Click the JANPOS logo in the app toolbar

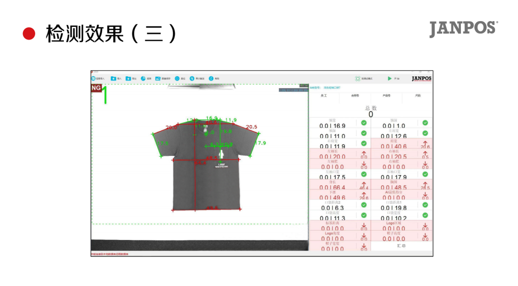click(x=422, y=79)
